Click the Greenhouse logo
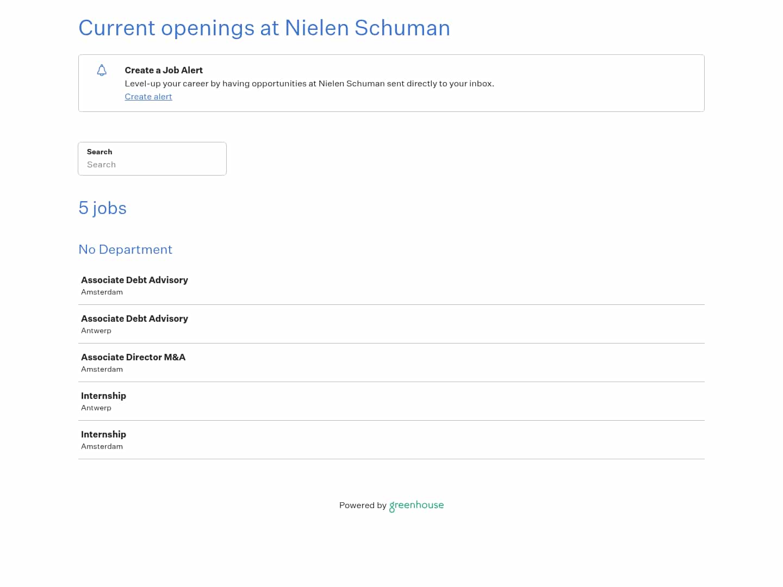 417,505
